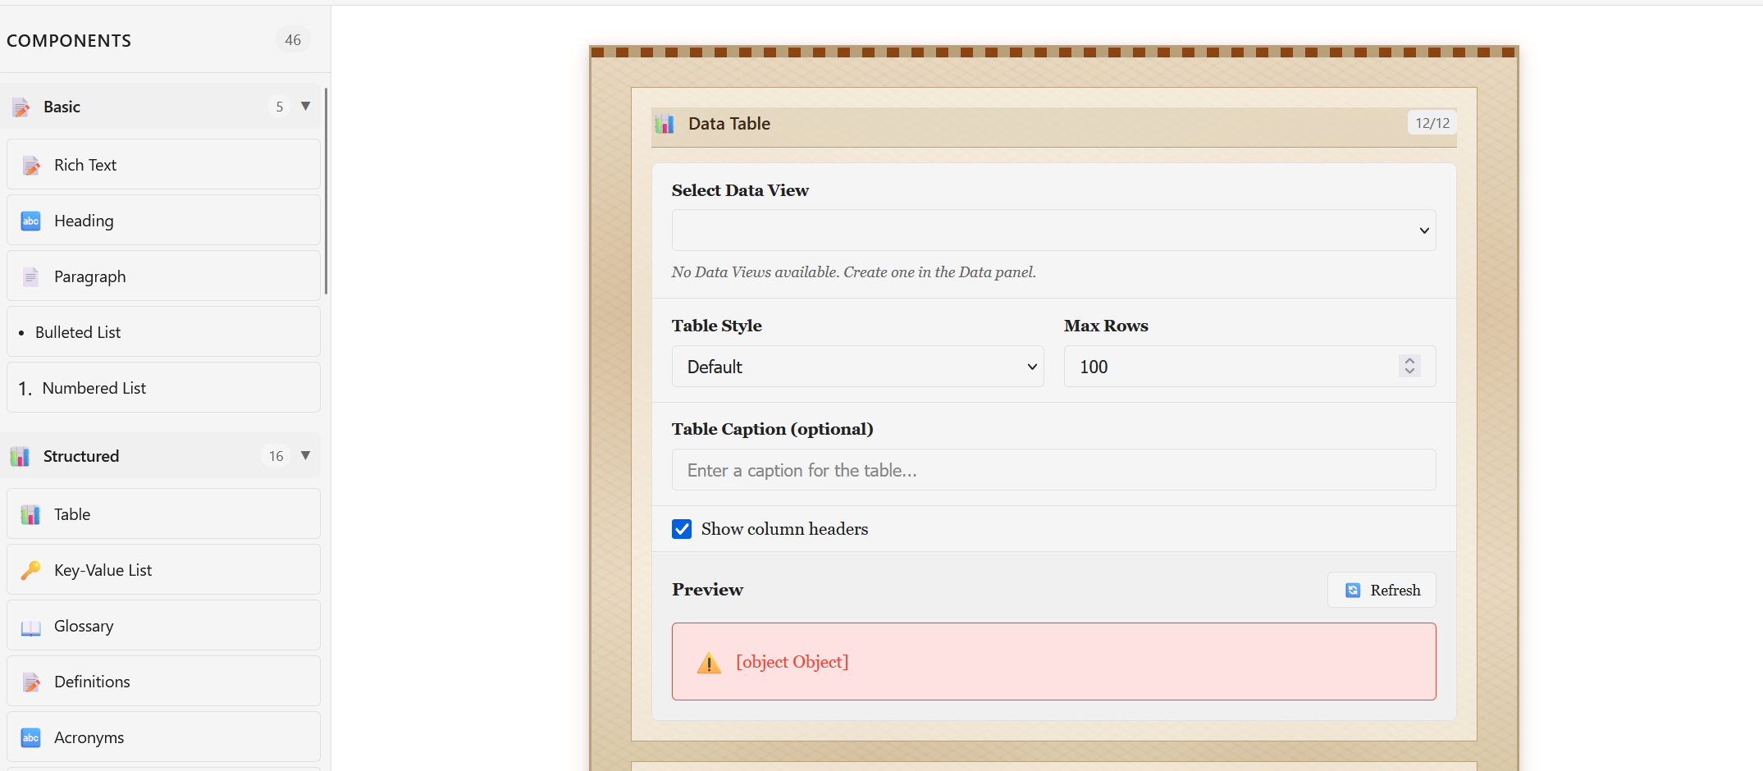Click the Basic count badge 5

(280, 107)
